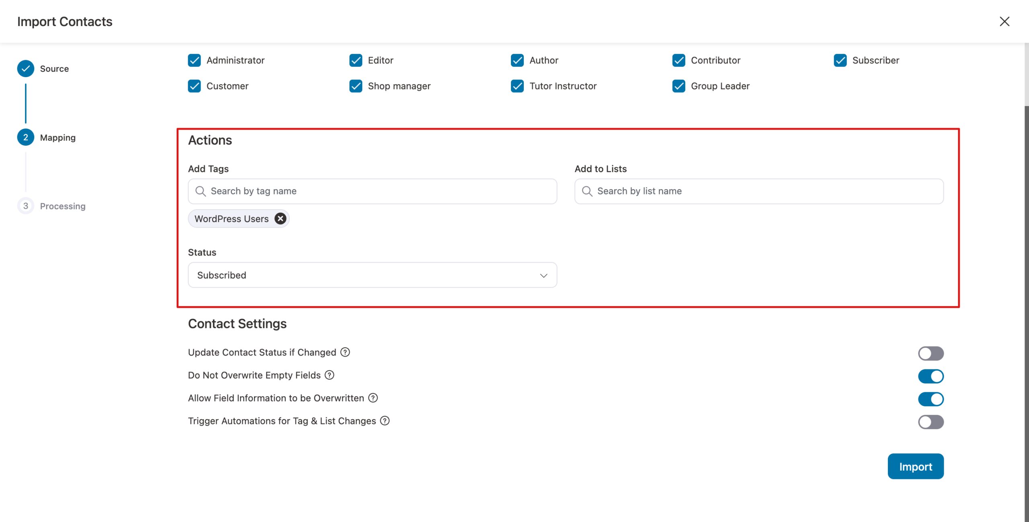Open help for Do Not Overwrite Empty Fields

coord(329,375)
